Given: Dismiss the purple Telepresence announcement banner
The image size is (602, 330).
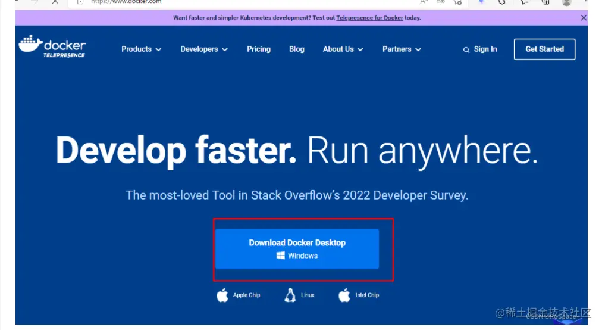Looking at the screenshot, I should (x=583, y=18).
